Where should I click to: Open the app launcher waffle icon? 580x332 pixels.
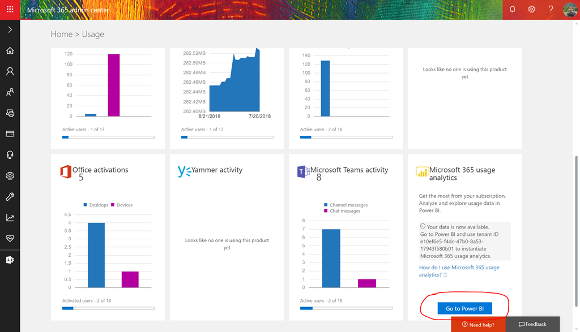(10, 10)
